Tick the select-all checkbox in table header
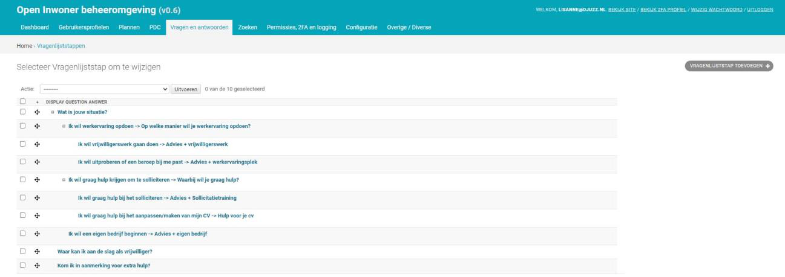785x277 pixels. [22, 101]
